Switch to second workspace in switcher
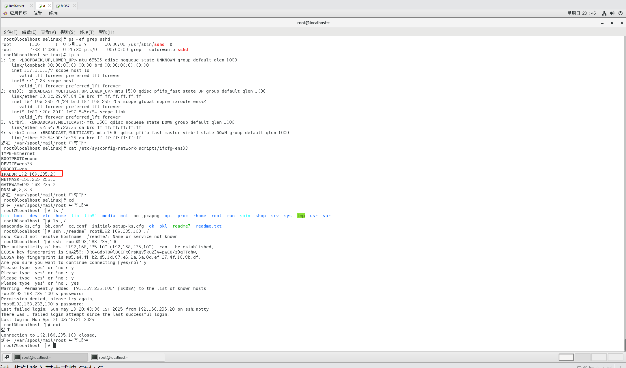The height and width of the screenshot is (368, 626). point(582,357)
